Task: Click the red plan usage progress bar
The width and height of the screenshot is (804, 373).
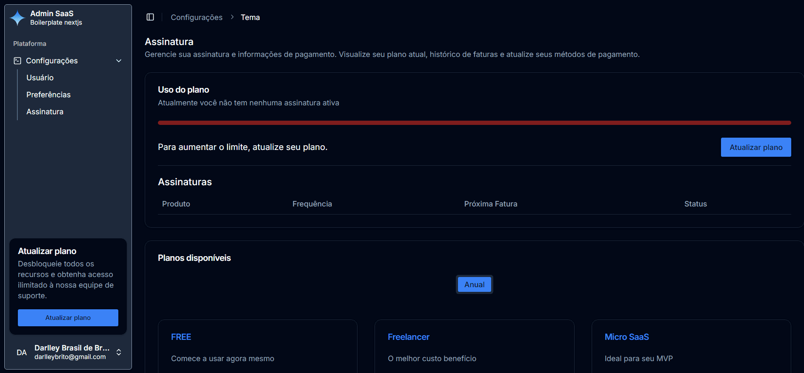Action: [x=475, y=123]
